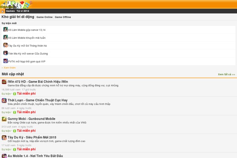Screen dimensions: 237x158
Task: Click icon beside Võ Lâm Mobile gộp server
Action: pyautogui.click(x=6, y=29)
